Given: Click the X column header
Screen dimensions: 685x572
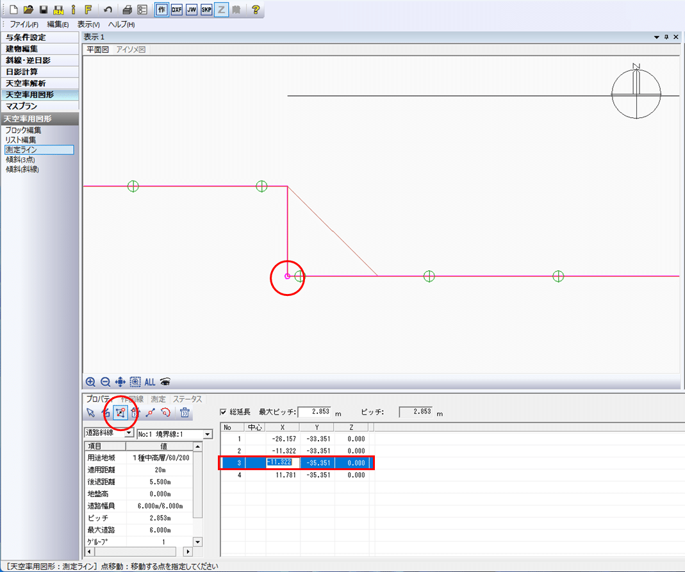Looking at the screenshot, I should pyautogui.click(x=283, y=427).
